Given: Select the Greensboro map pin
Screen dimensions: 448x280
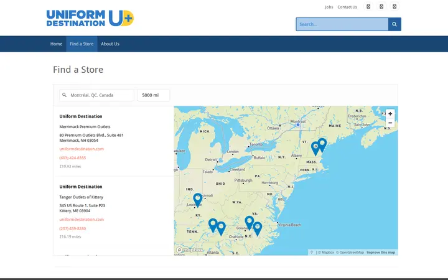Looking at the screenshot, I should [250, 223].
